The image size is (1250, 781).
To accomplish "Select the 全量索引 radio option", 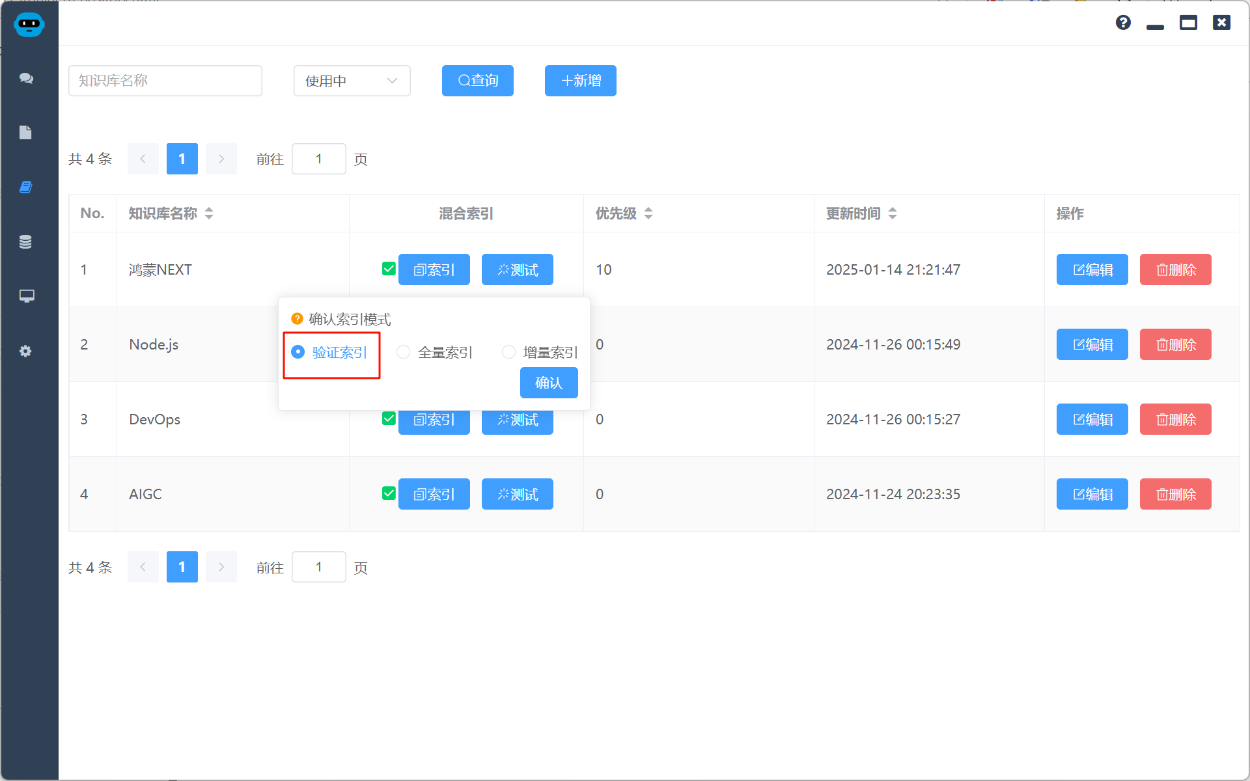I will pos(434,352).
